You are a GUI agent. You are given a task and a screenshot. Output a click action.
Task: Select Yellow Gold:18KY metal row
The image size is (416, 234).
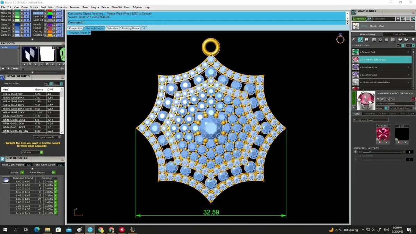31,105
